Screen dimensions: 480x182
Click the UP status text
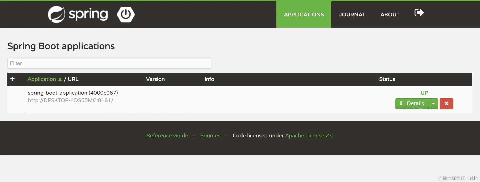pyautogui.click(x=424, y=93)
